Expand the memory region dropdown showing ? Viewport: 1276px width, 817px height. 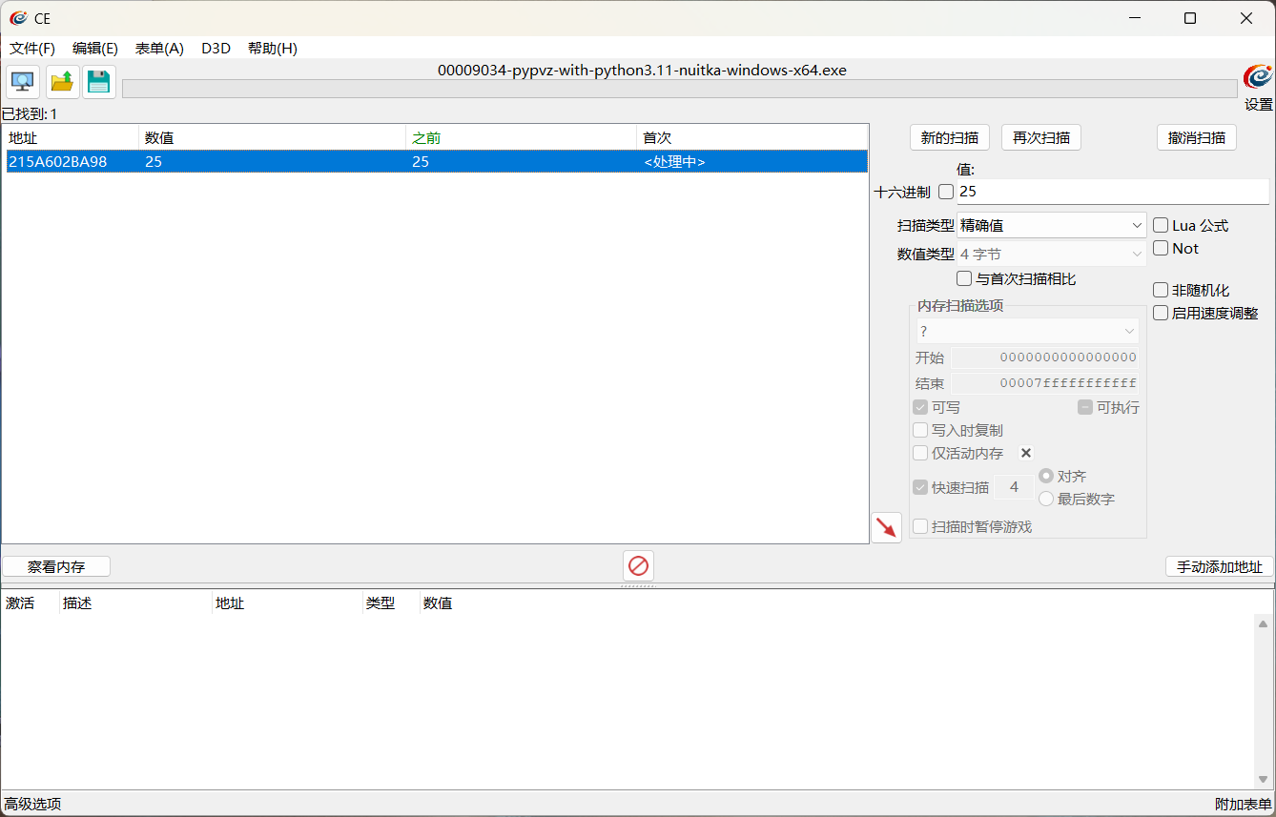[1027, 332]
